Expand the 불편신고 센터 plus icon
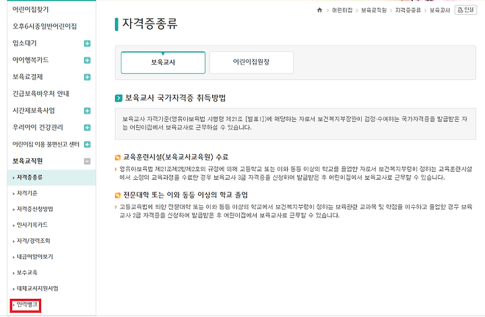Viewport: 485px width, 317px height. click(x=87, y=144)
